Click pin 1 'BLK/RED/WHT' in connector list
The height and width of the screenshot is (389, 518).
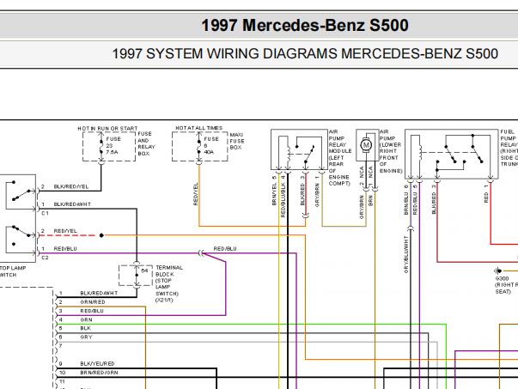[x=99, y=293]
